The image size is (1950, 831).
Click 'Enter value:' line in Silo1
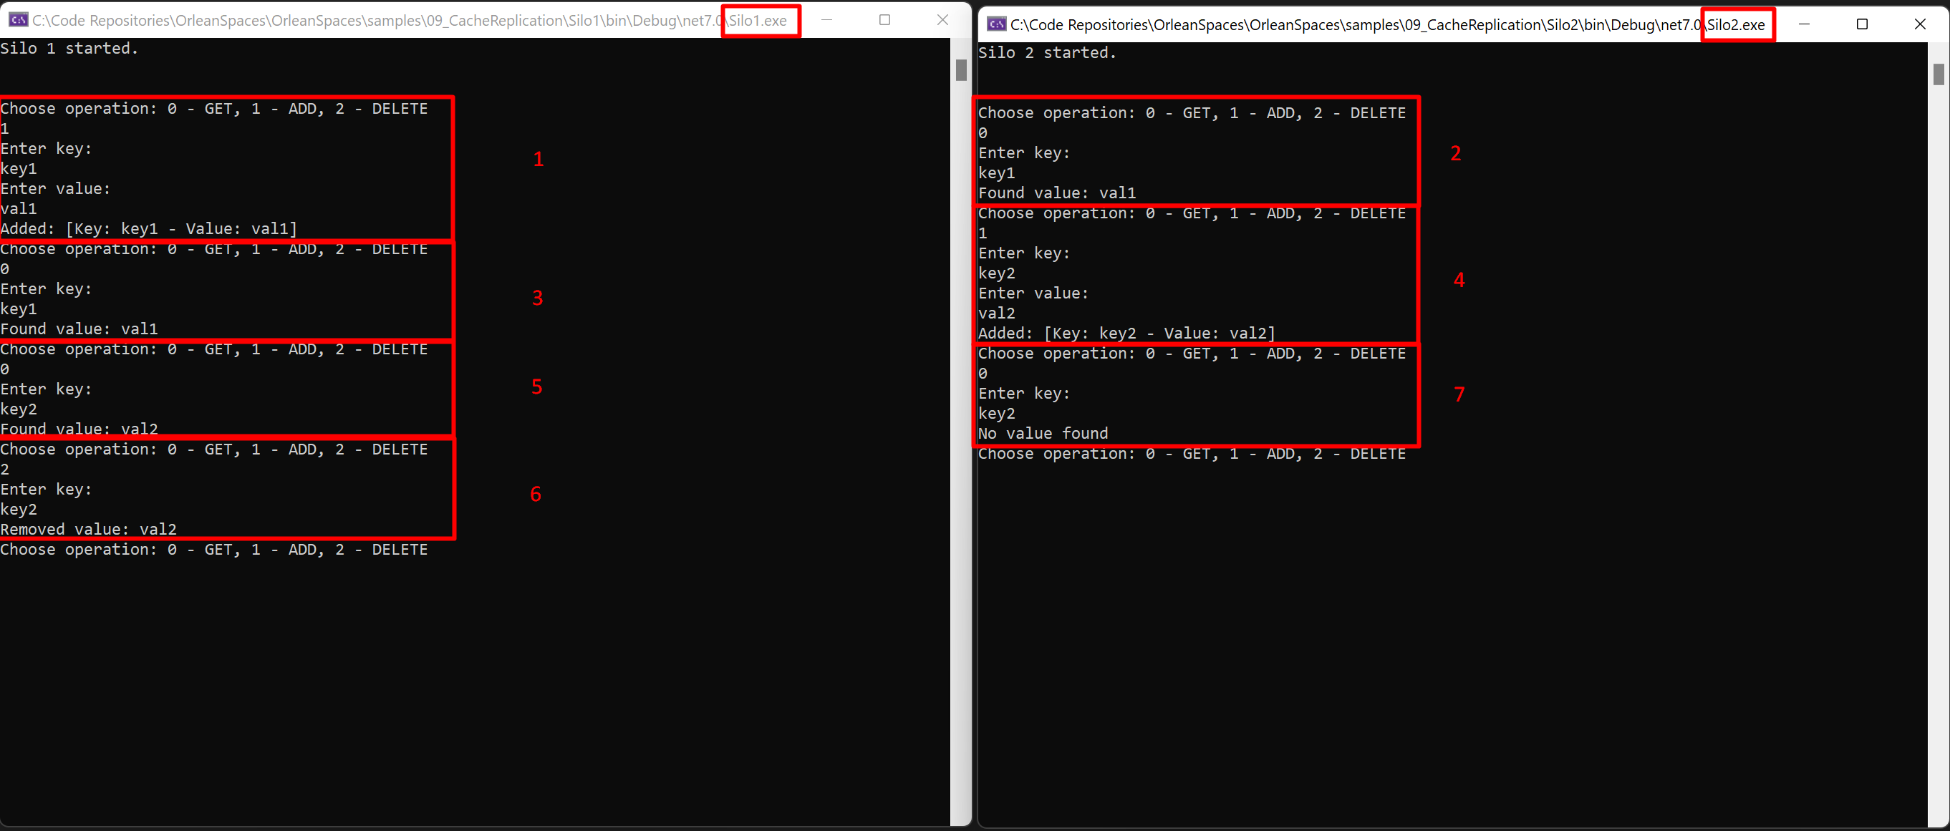[55, 188]
